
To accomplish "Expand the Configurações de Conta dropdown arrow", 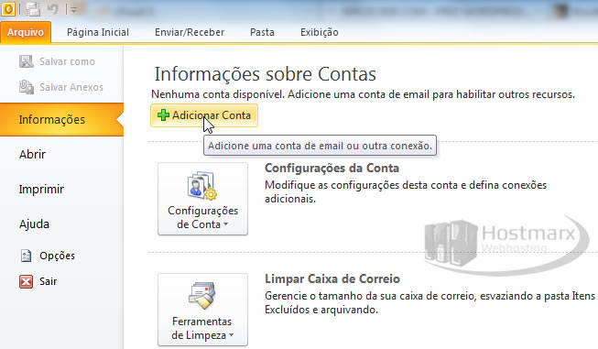I will point(226,224).
